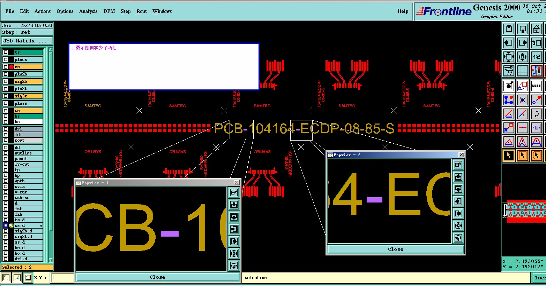Select the pln2b layer name
This screenshot has height=286, width=546.
point(29,74)
